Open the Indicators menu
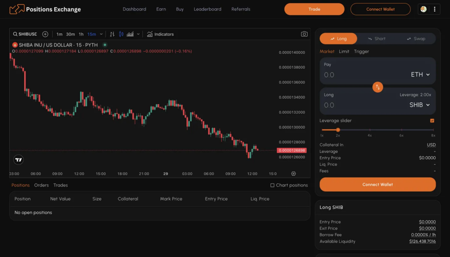The width and height of the screenshot is (450, 257). tap(160, 34)
